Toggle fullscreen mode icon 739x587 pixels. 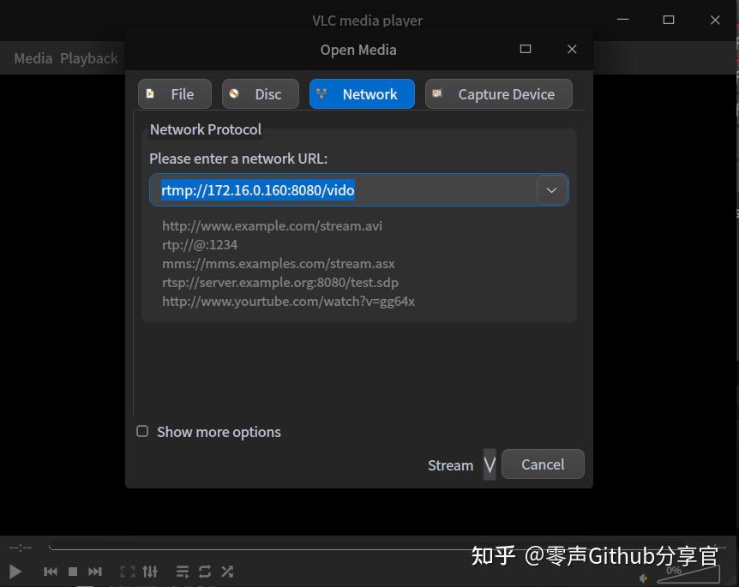(x=128, y=571)
